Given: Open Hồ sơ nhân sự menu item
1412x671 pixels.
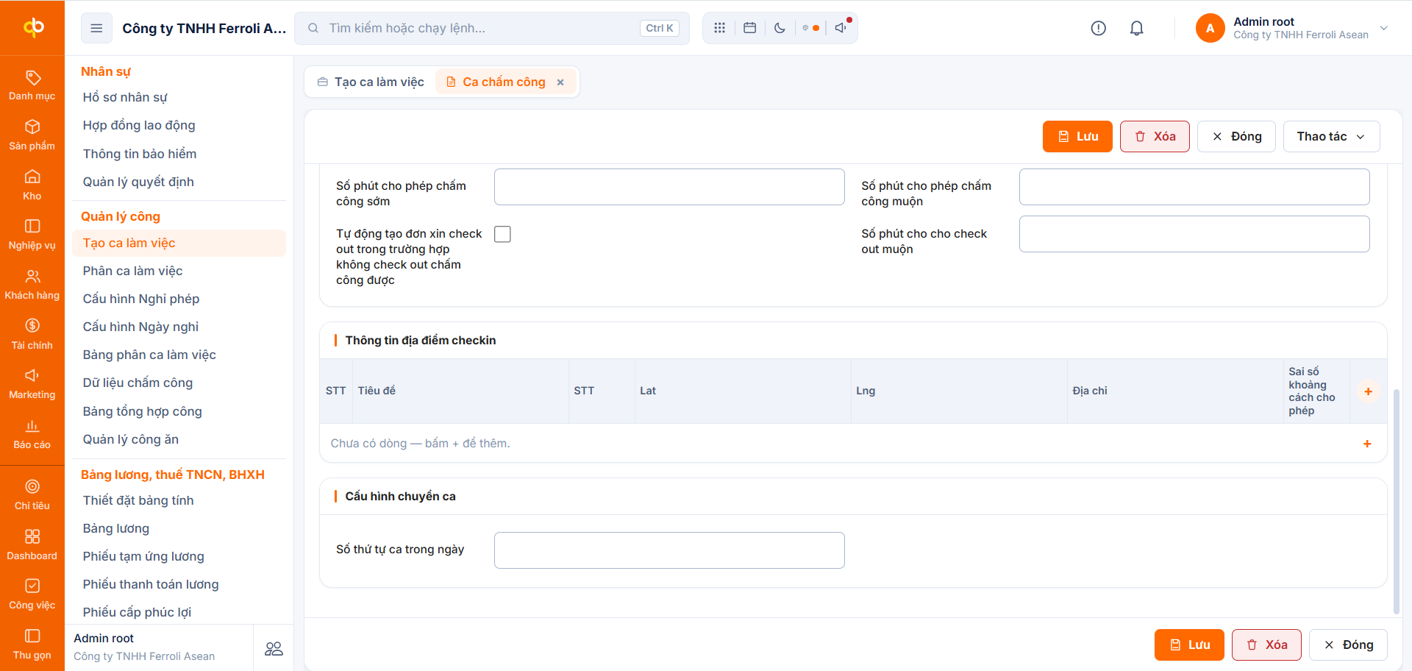Looking at the screenshot, I should [179, 97].
